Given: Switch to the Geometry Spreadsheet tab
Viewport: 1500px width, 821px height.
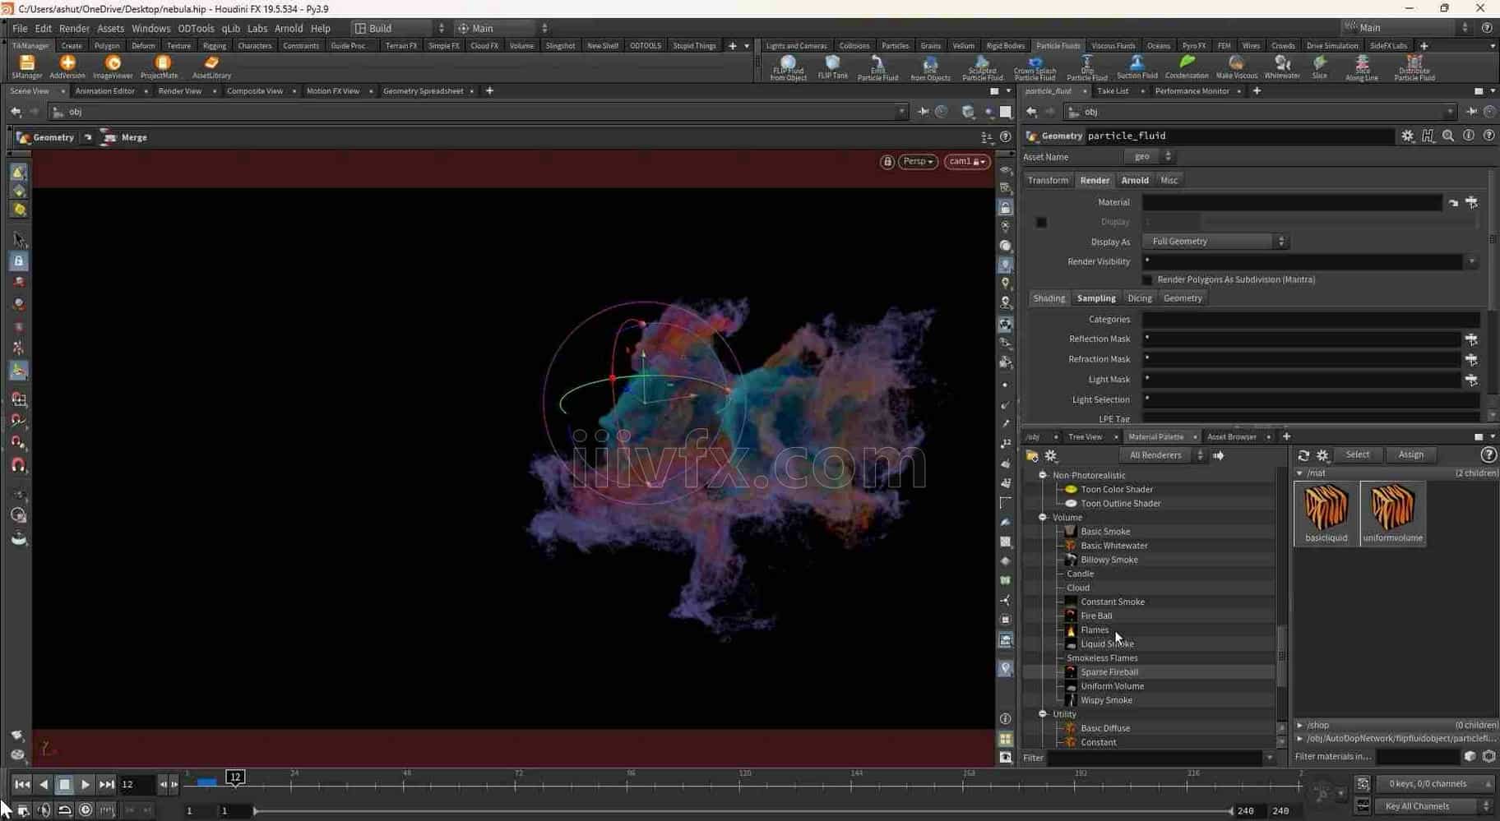Looking at the screenshot, I should coord(423,91).
